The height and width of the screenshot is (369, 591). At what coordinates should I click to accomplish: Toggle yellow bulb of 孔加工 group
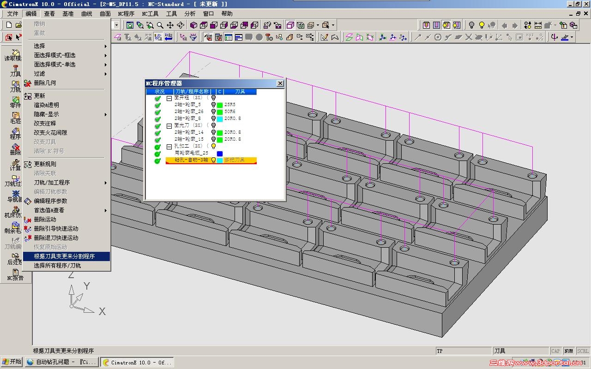click(213, 146)
